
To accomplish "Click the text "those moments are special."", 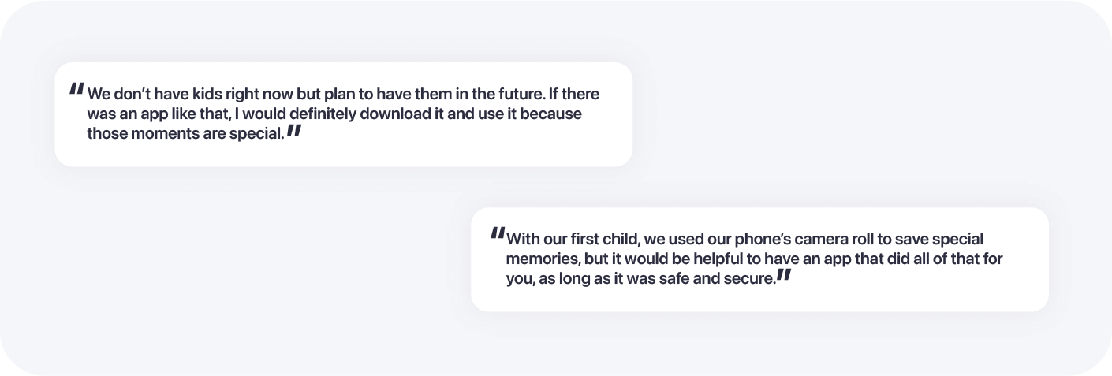I will coord(185,133).
